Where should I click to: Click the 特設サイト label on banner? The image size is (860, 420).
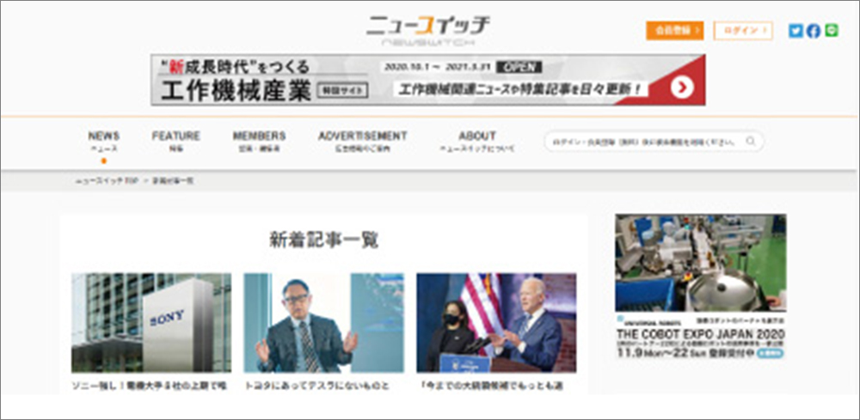343,91
